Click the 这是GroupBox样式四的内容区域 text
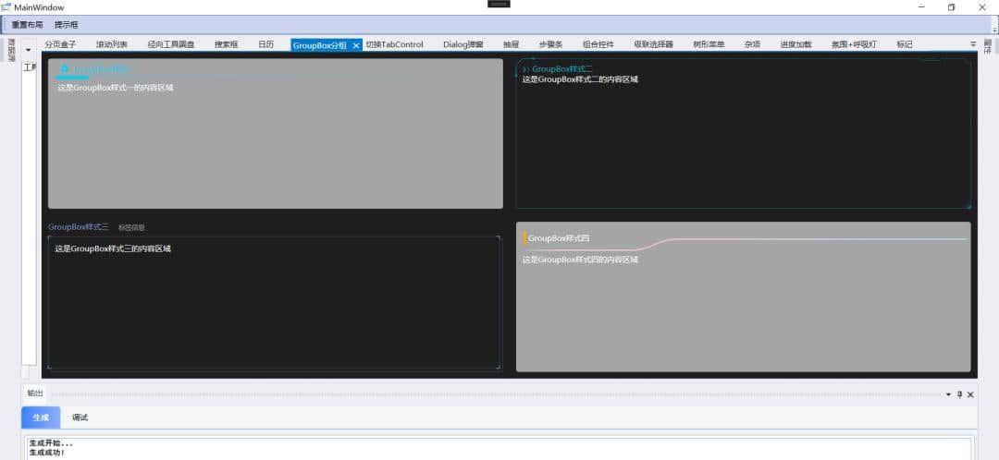999x460 pixels. point(580,260)
